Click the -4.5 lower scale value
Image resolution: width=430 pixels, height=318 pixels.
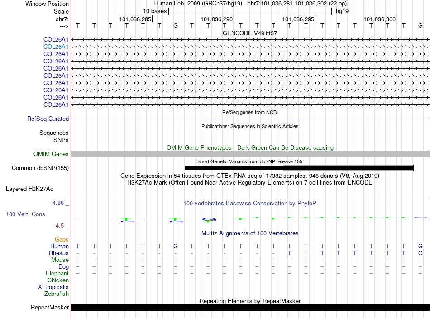(x=59, y=226)
